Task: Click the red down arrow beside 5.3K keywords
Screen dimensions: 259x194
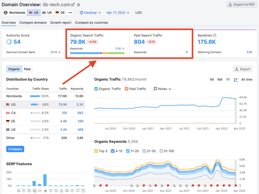Action: (123, 49)
